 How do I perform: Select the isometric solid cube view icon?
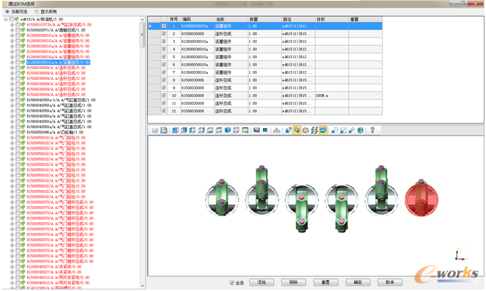228,130
